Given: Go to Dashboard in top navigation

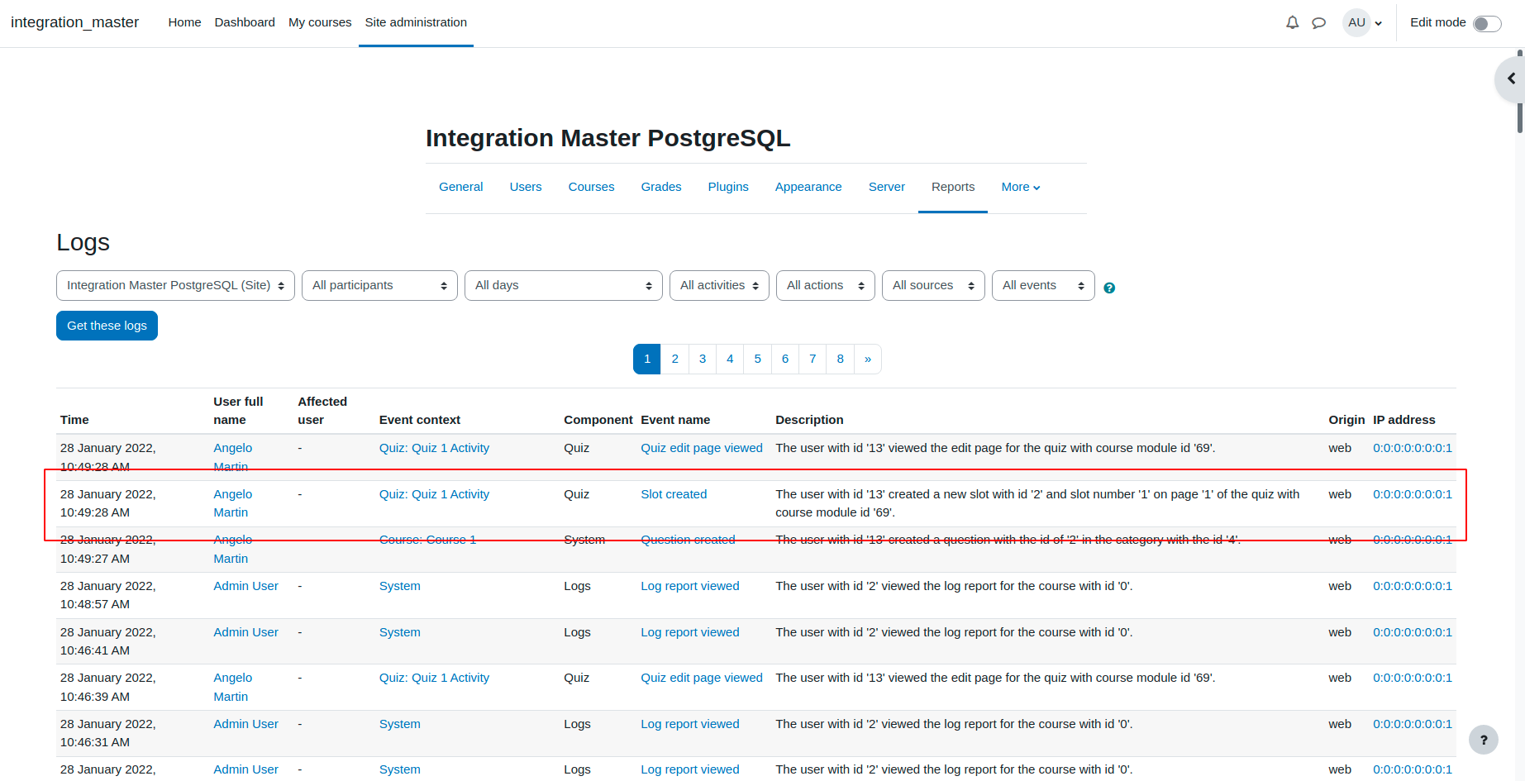Looking at the screenshot, I should click(245, 22).
